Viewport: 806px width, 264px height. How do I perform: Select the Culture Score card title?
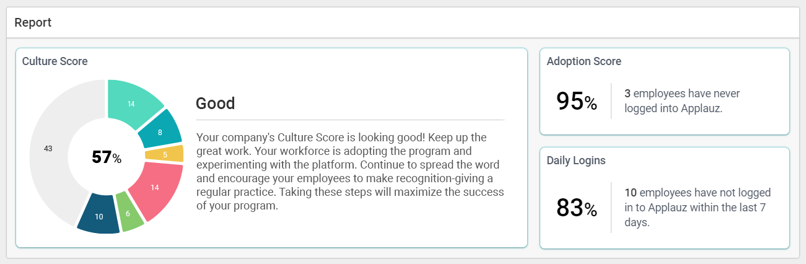(55, 61)
